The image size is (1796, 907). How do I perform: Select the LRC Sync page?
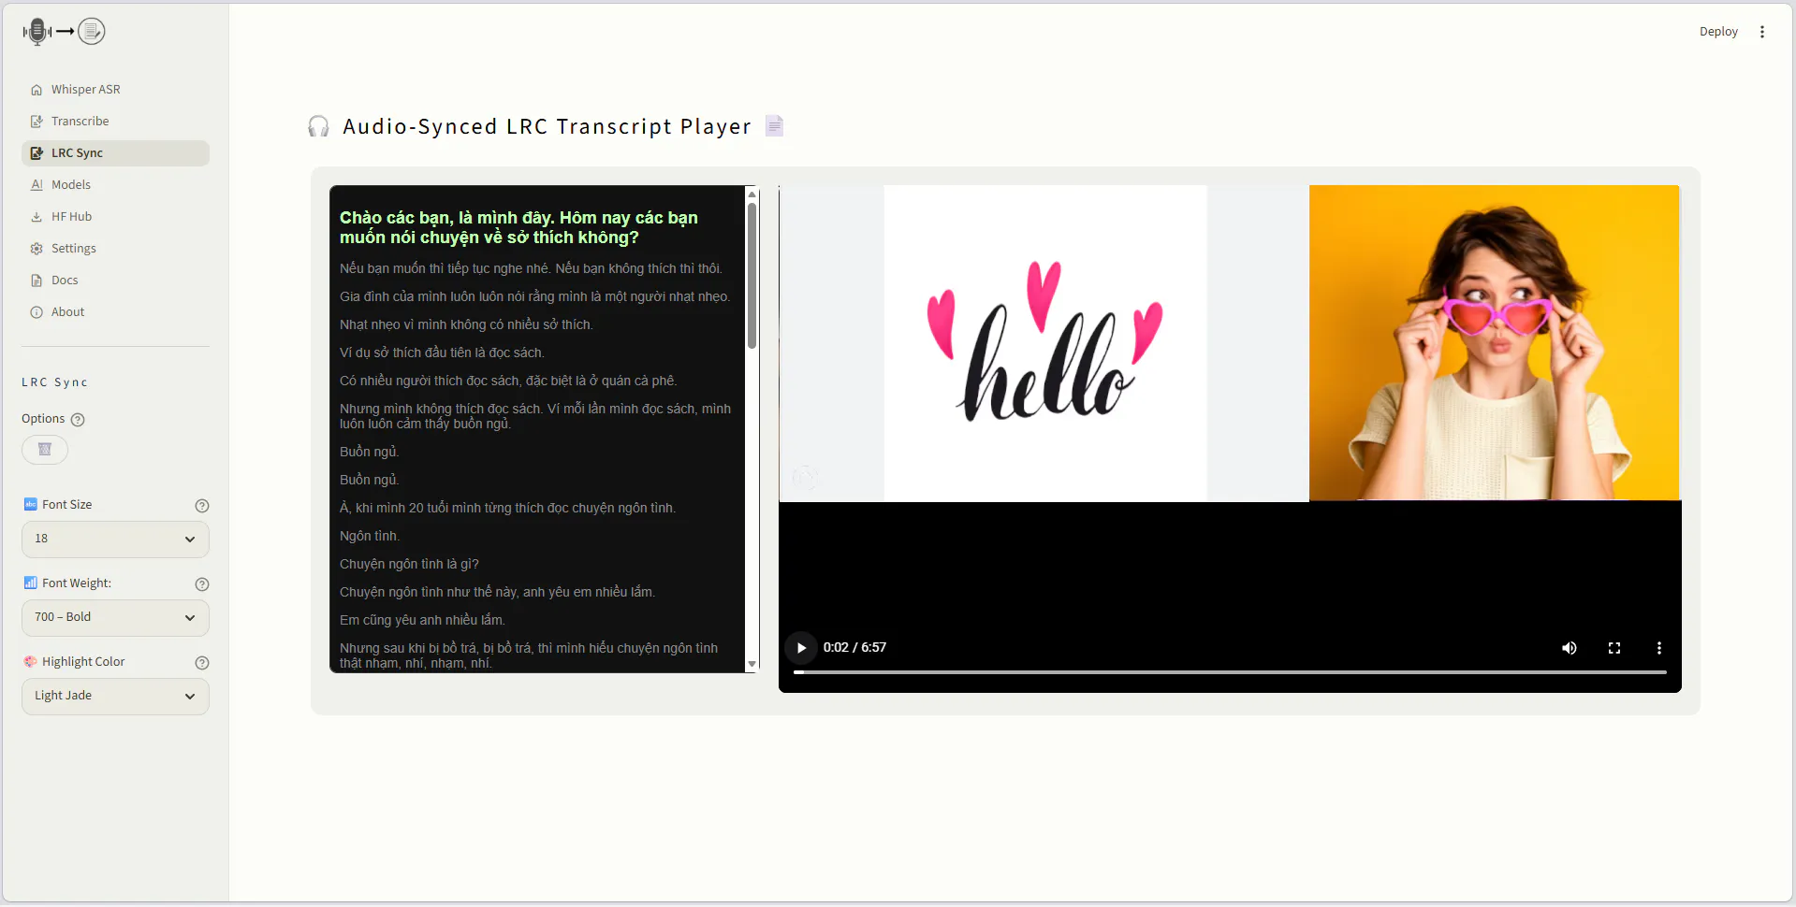pos(115,153)
